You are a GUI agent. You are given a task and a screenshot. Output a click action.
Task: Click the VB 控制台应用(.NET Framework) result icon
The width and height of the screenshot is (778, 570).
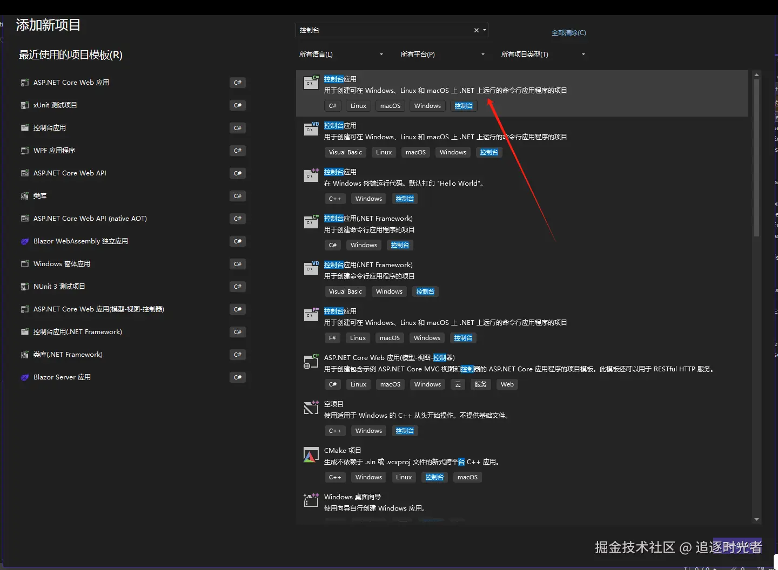pyautogui.click(x=311, y=268)
